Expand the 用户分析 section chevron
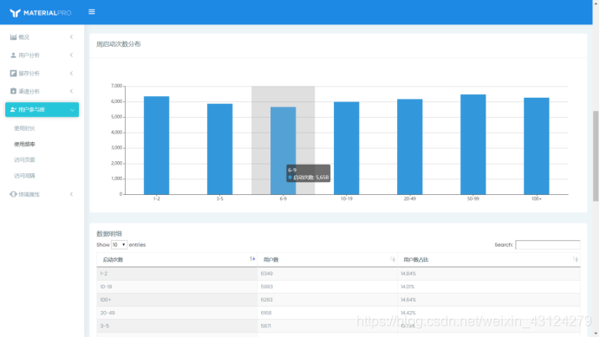Image resolution: width=600 pixels, height=337 pixels. [71, 55]
